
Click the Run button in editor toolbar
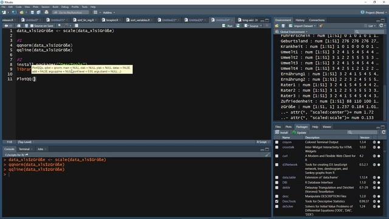[x=228, y=26]
